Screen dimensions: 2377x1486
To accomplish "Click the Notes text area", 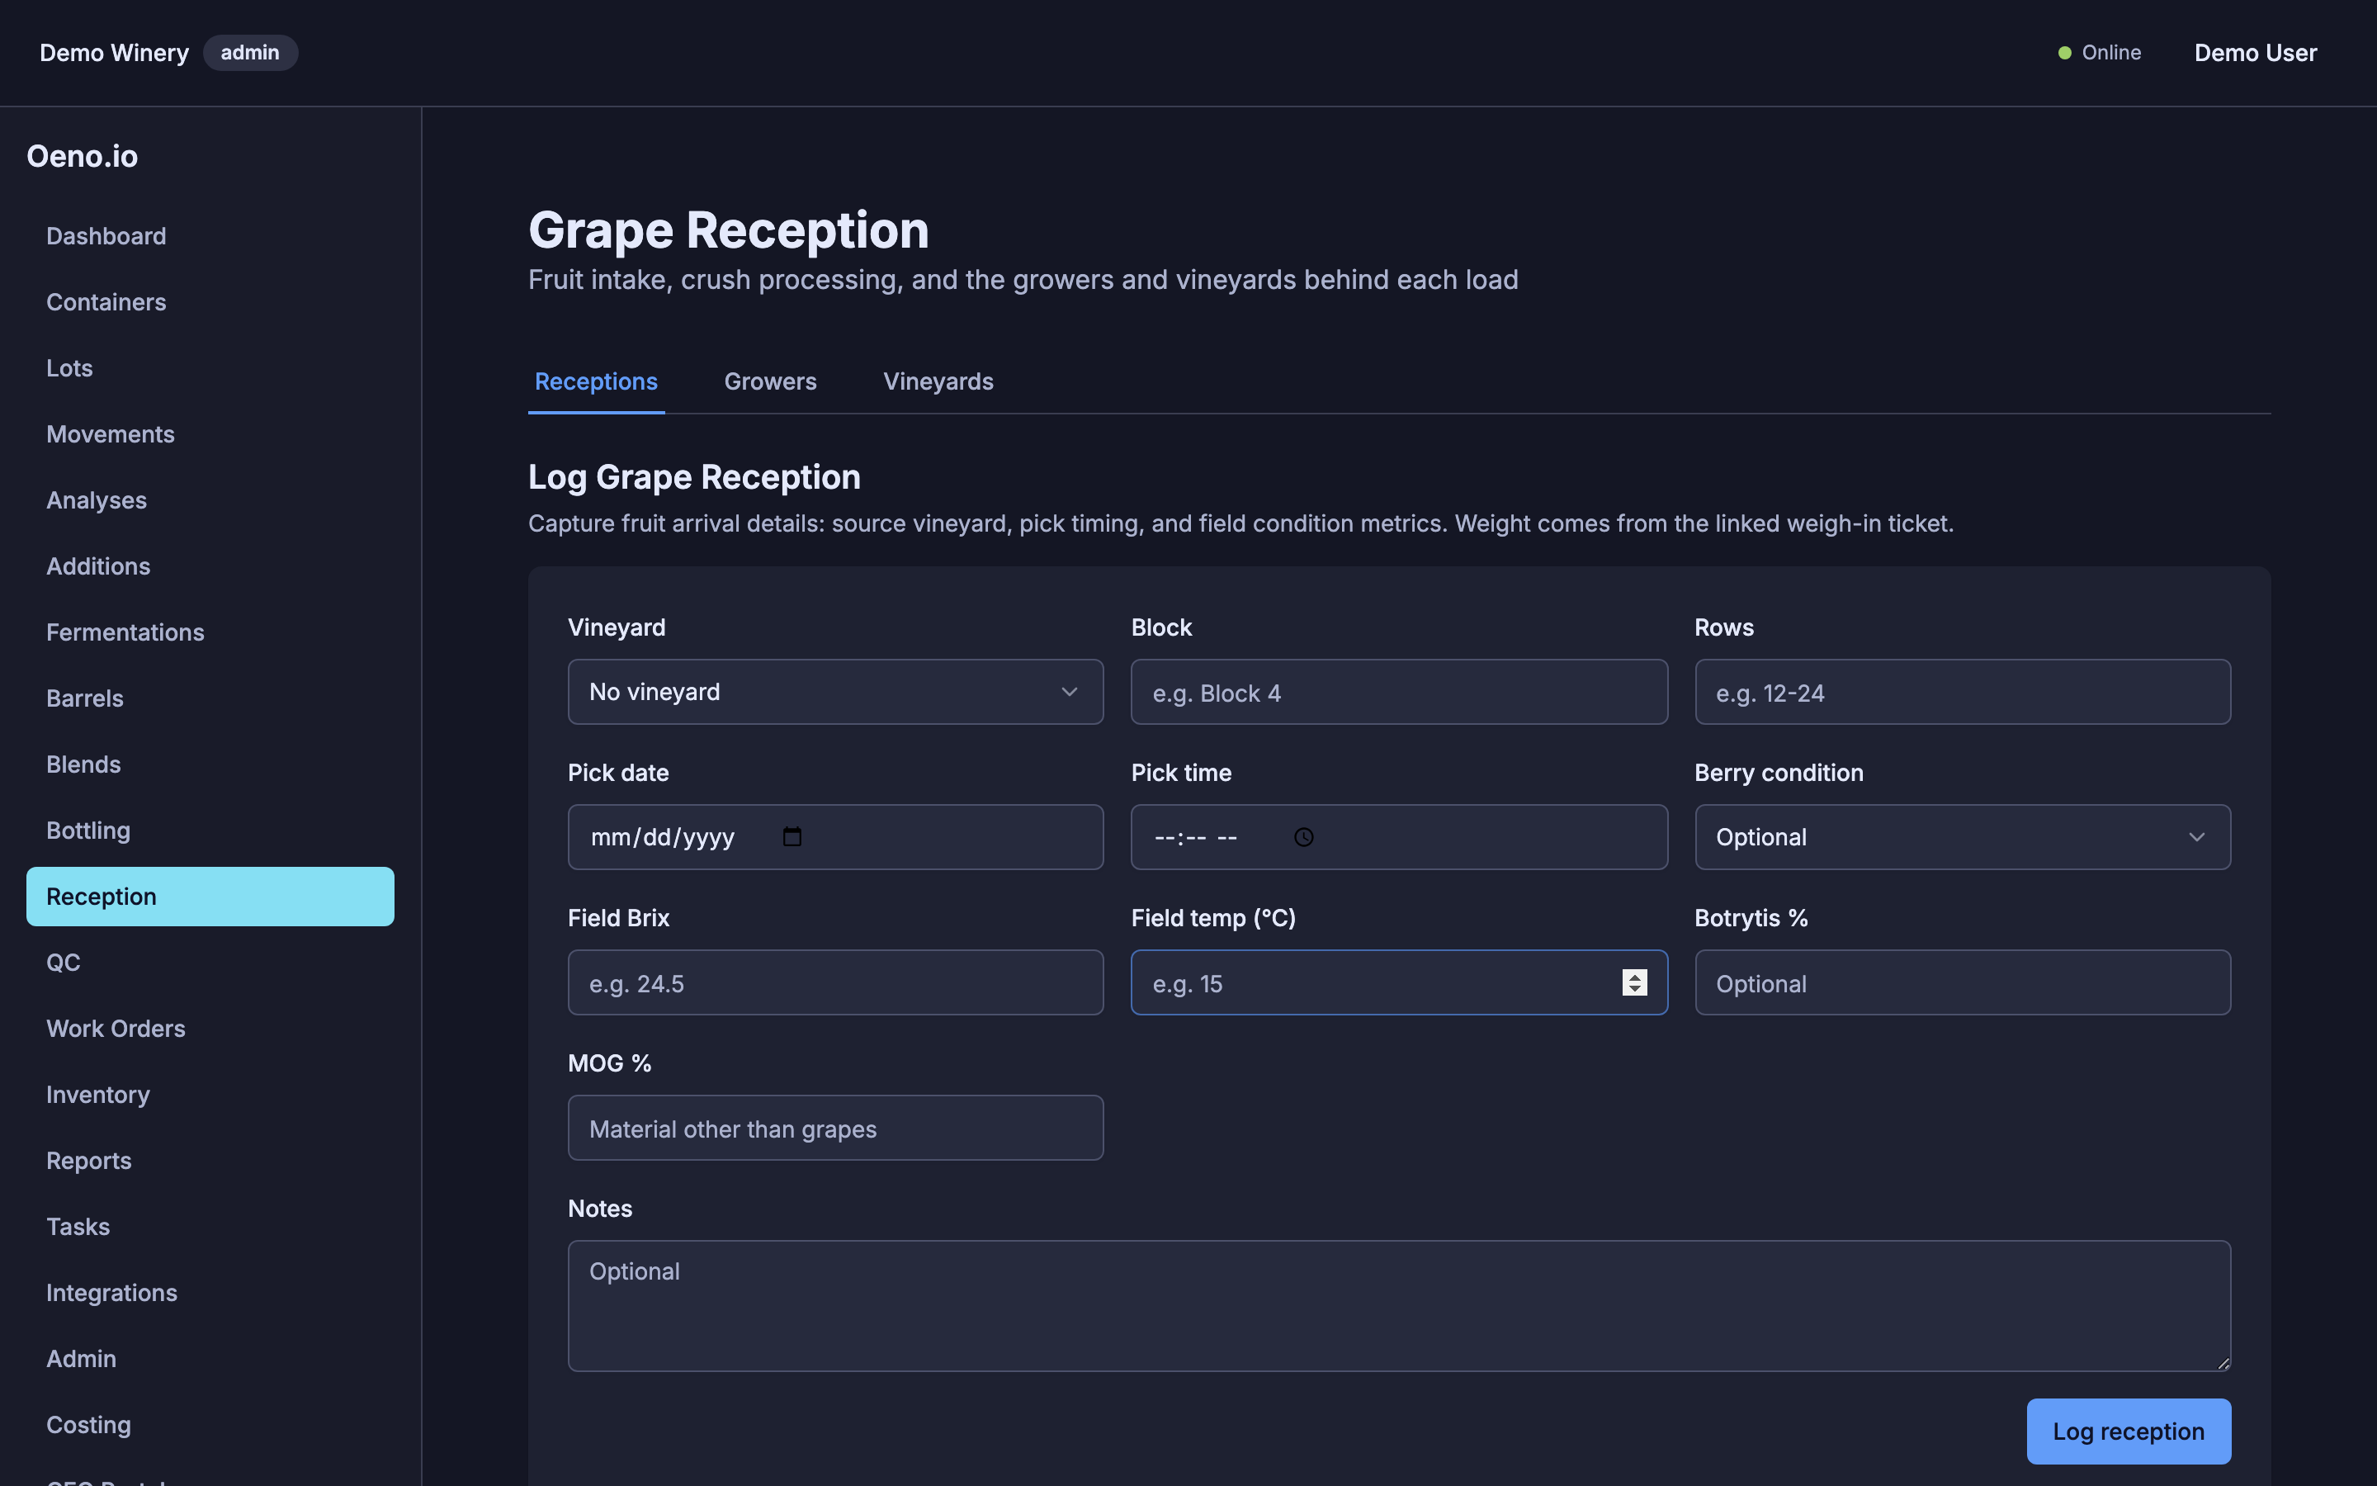I will point(1399,1306).
